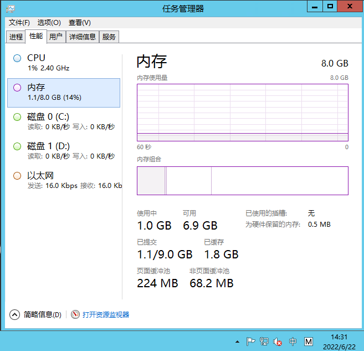Click the 内存组合 memory composition bar
Image resolution: width=364 pixels, height=351 pixels.
[242, 181]
